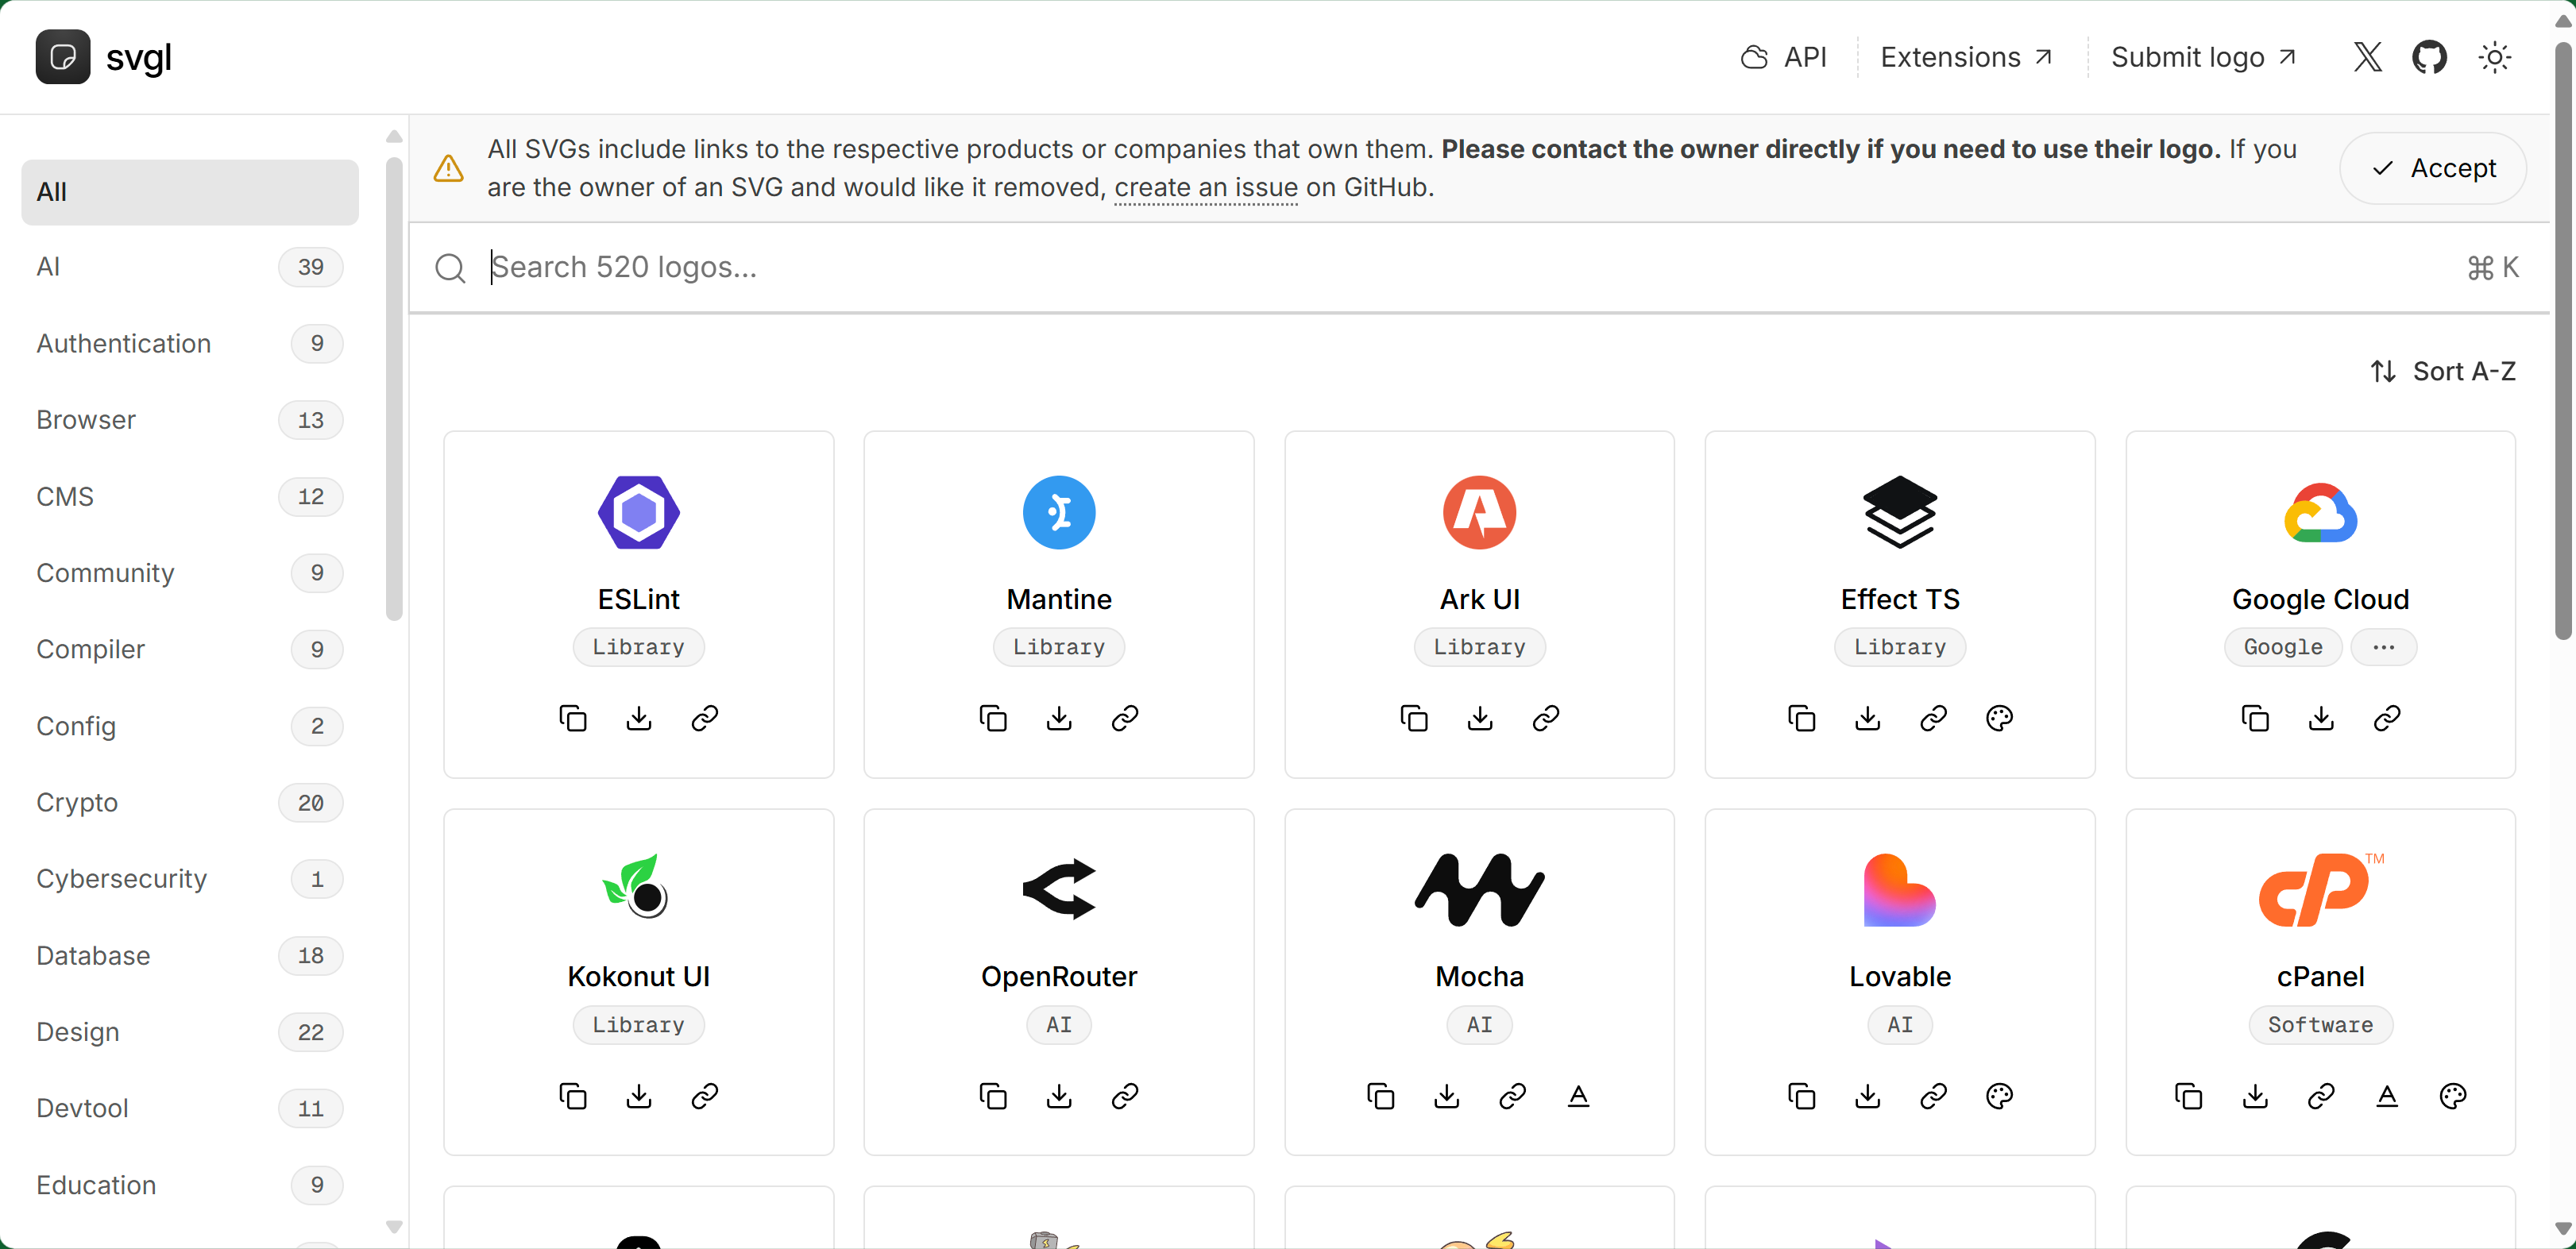
Task: Select the Cybersecurity category
Action: click(x=190, y=879)
